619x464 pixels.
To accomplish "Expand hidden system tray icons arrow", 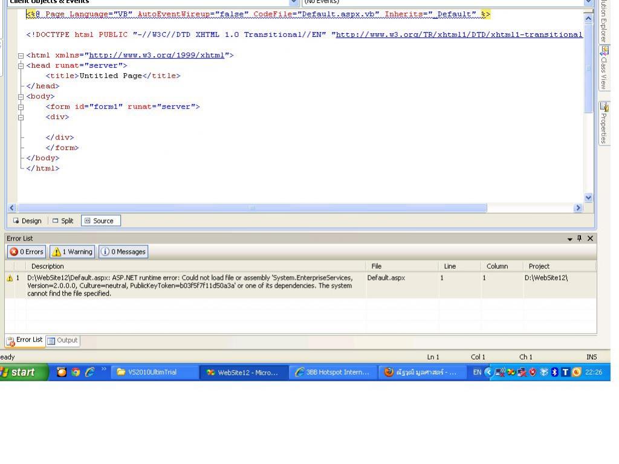I will 488,372.
